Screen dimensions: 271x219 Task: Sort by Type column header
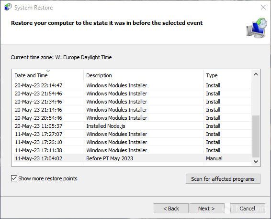tap(227, 75)
